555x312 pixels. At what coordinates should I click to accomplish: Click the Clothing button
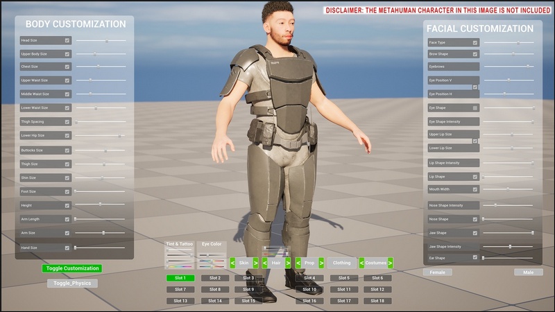click(341, 263)
